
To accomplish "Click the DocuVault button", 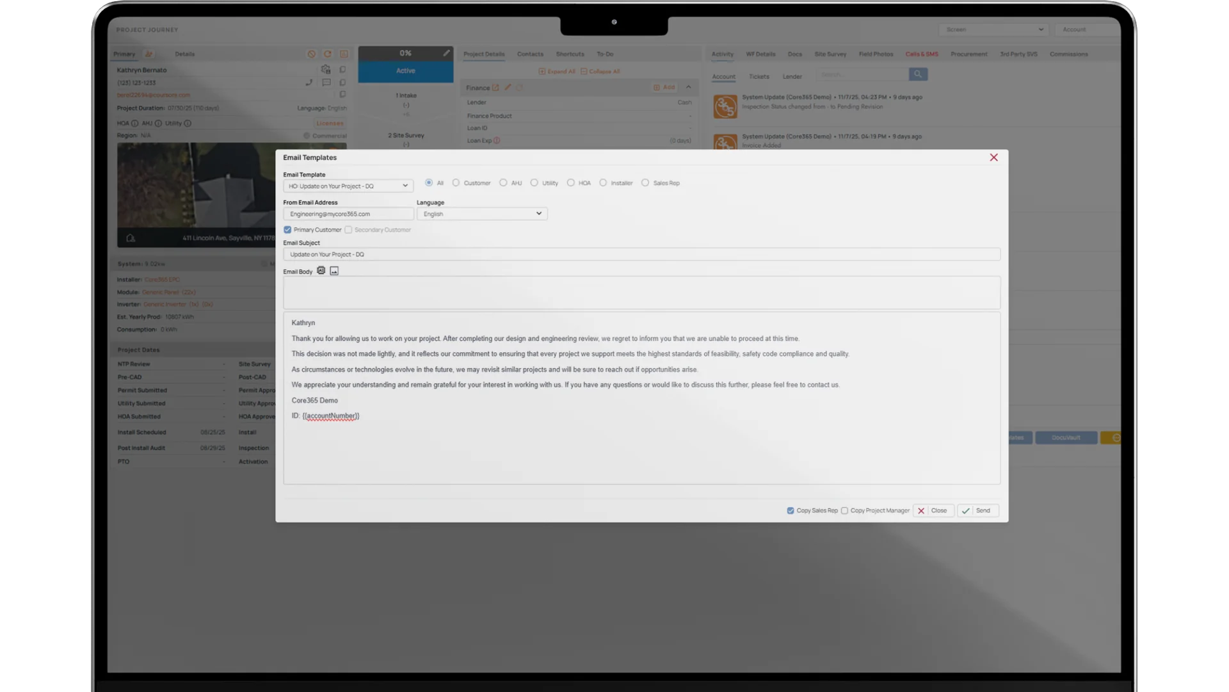I will coord(1066,438).
